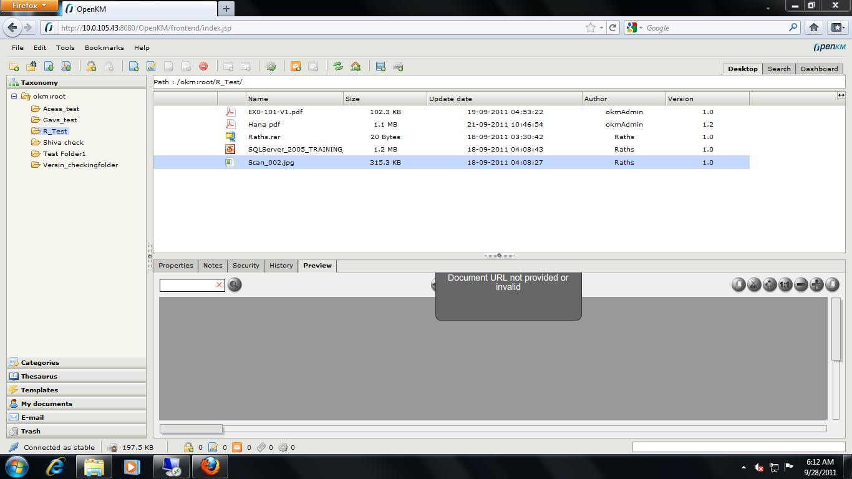Expand the Categories panel
This screenshot has height=479, width=852.
(x=40, y=362)
